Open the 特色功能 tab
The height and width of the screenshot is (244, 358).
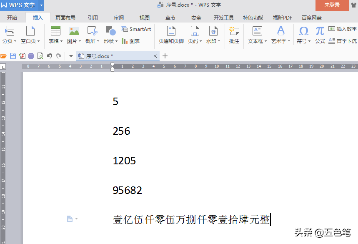coord(253,18)
